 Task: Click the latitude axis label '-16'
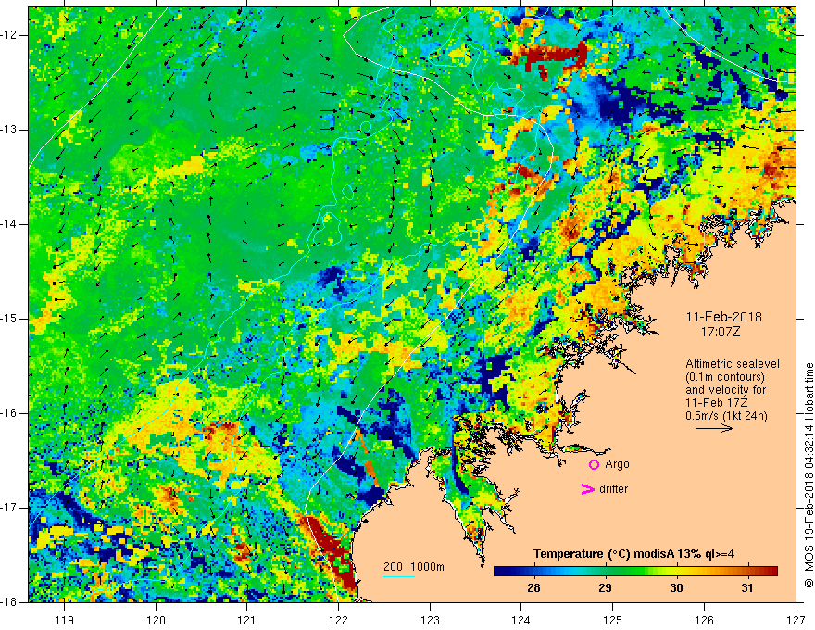10,414
